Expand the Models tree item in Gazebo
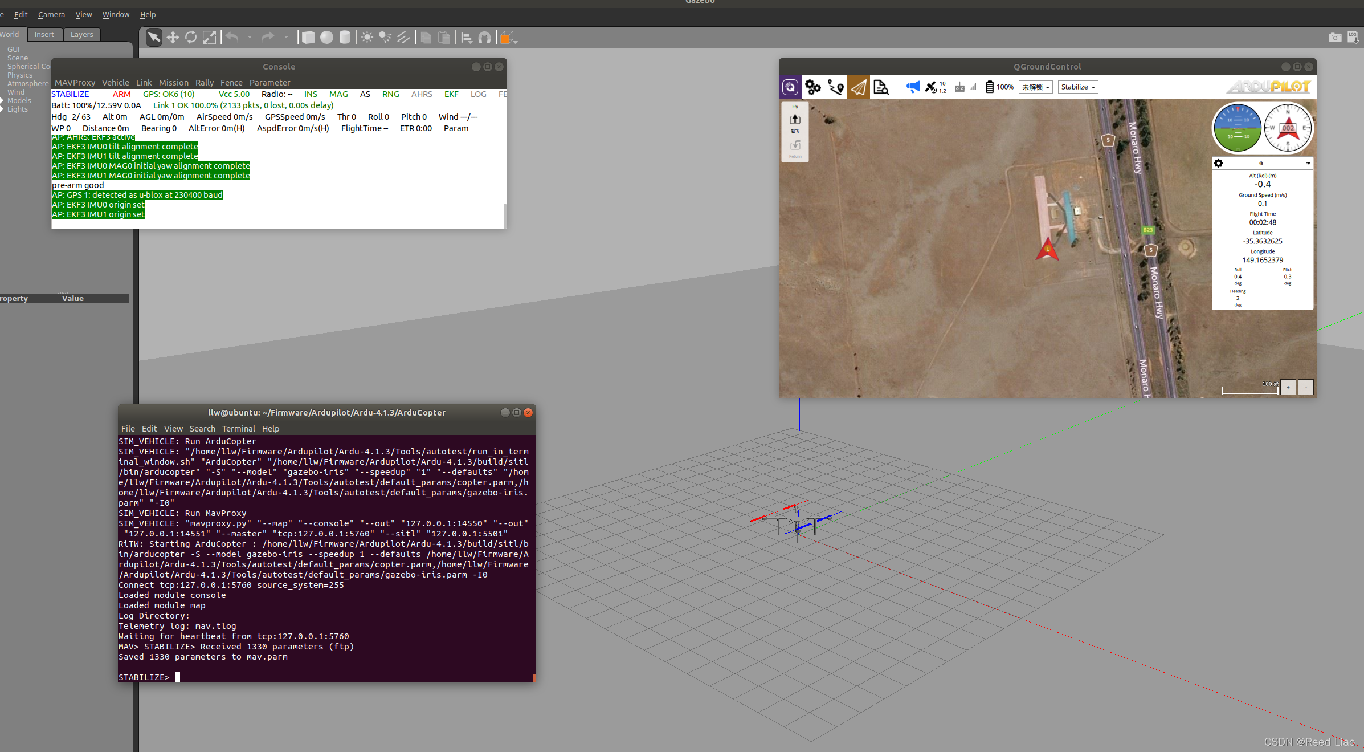1364x752 pixels. (2, 101)
